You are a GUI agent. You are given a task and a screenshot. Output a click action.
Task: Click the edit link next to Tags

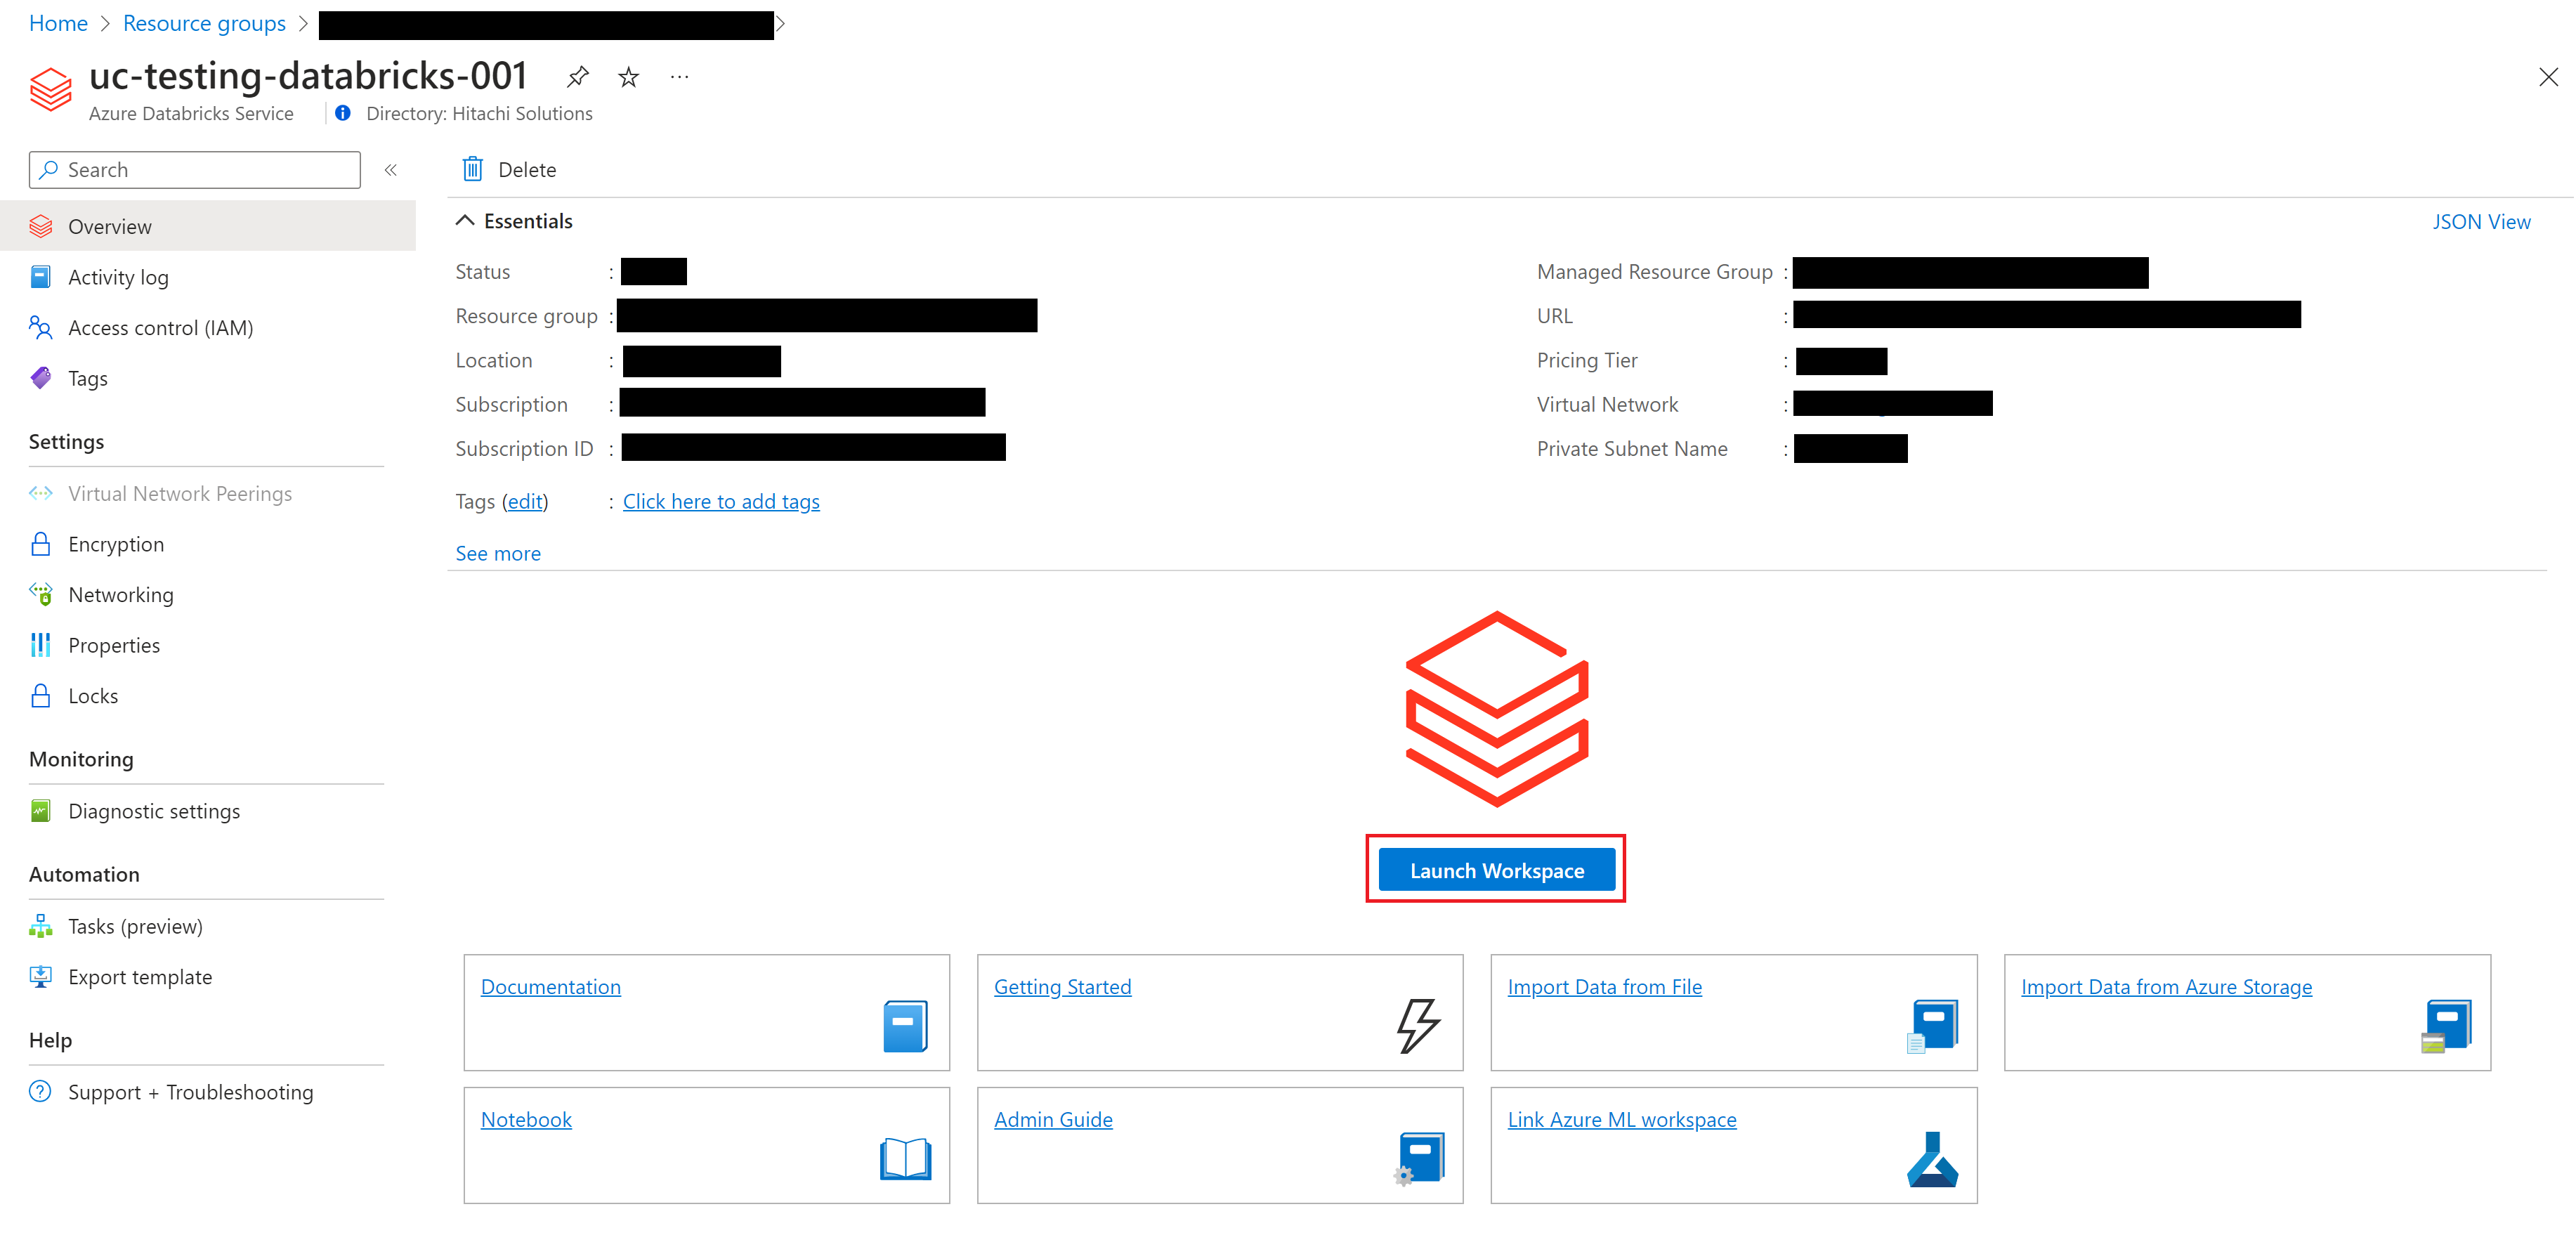(526, 501)
